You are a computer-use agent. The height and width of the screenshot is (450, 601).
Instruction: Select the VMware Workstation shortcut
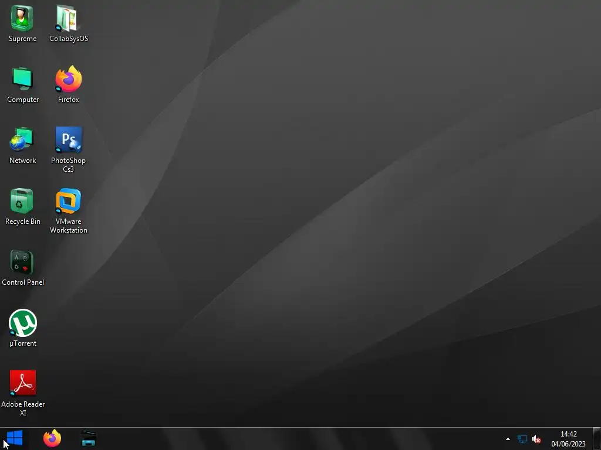tap(68, 201)
